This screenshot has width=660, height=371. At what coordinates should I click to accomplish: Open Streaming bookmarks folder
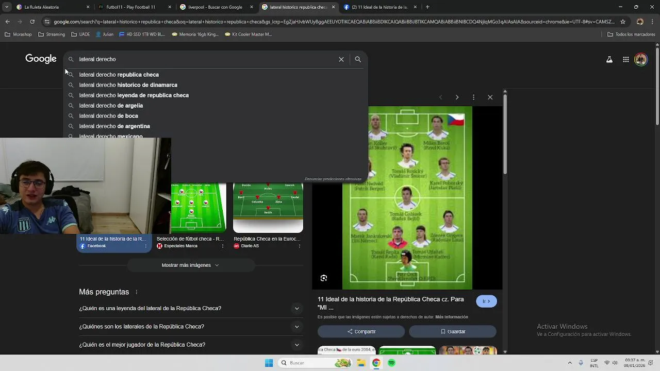pos(51,35)
